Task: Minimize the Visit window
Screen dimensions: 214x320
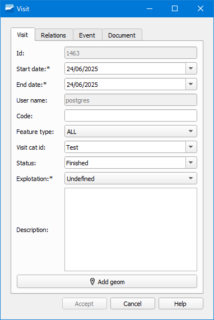Action: tap(150, 8)
